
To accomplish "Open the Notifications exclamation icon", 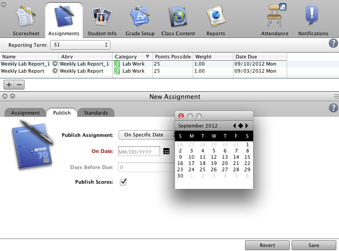I will tap(313, 17).
